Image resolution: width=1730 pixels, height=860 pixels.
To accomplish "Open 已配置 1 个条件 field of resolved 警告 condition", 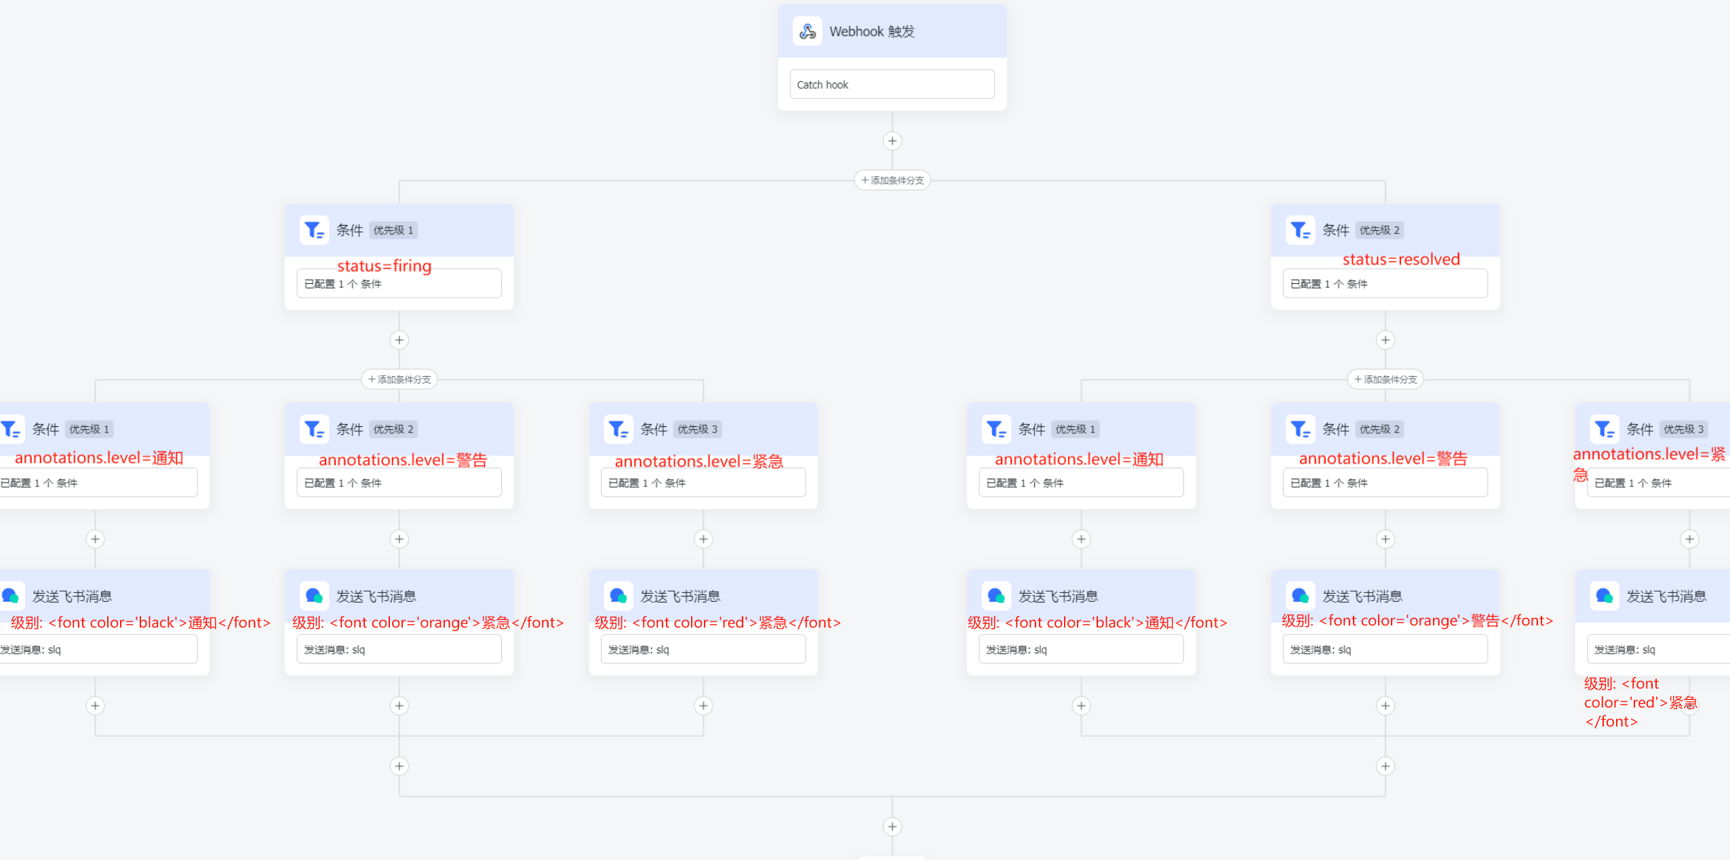I will pyautogui.click(x=1385, y=483).
